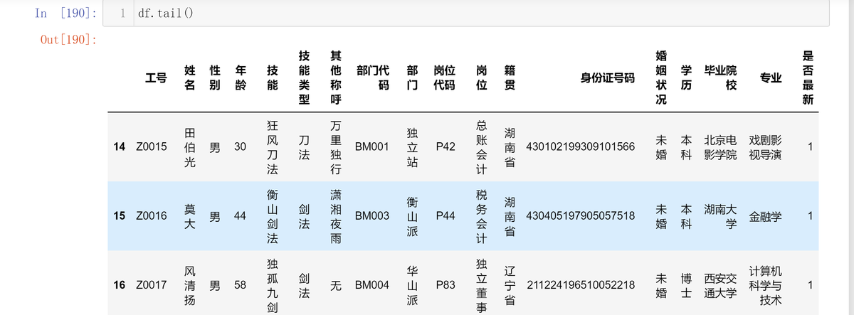The width and height of the screenshot is (854, 315).
Task: Click department code BM001
Action: 371,147
